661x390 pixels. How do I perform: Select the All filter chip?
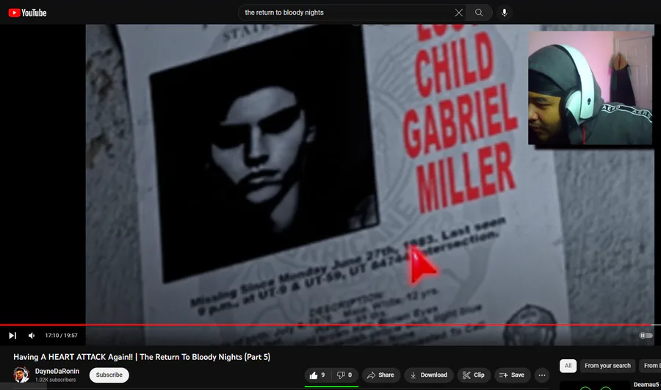(568, 366)
